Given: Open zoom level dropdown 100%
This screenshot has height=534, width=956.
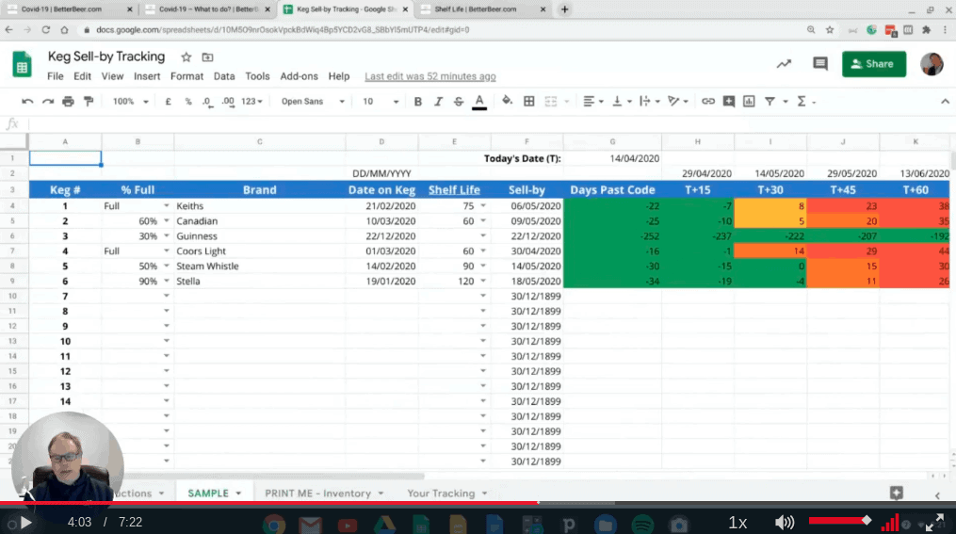Looking at the screenshot, I should pos(130,101).
